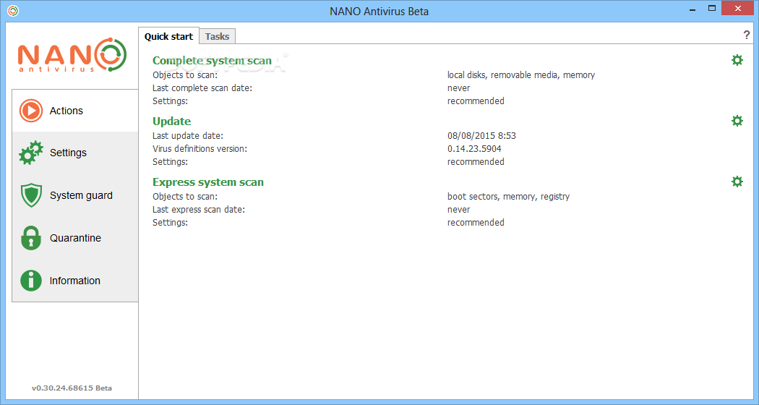The height and width of the screenshot is (405, 759).
Task: Start the Complete system scan link
Action: pyautogui.click(x=212, y=61)
